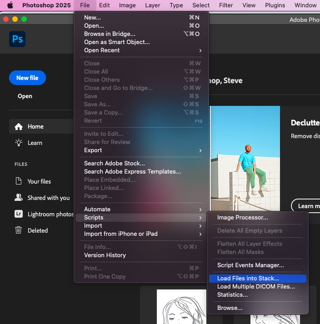Click the Shared with you person icon

point(19,198)
